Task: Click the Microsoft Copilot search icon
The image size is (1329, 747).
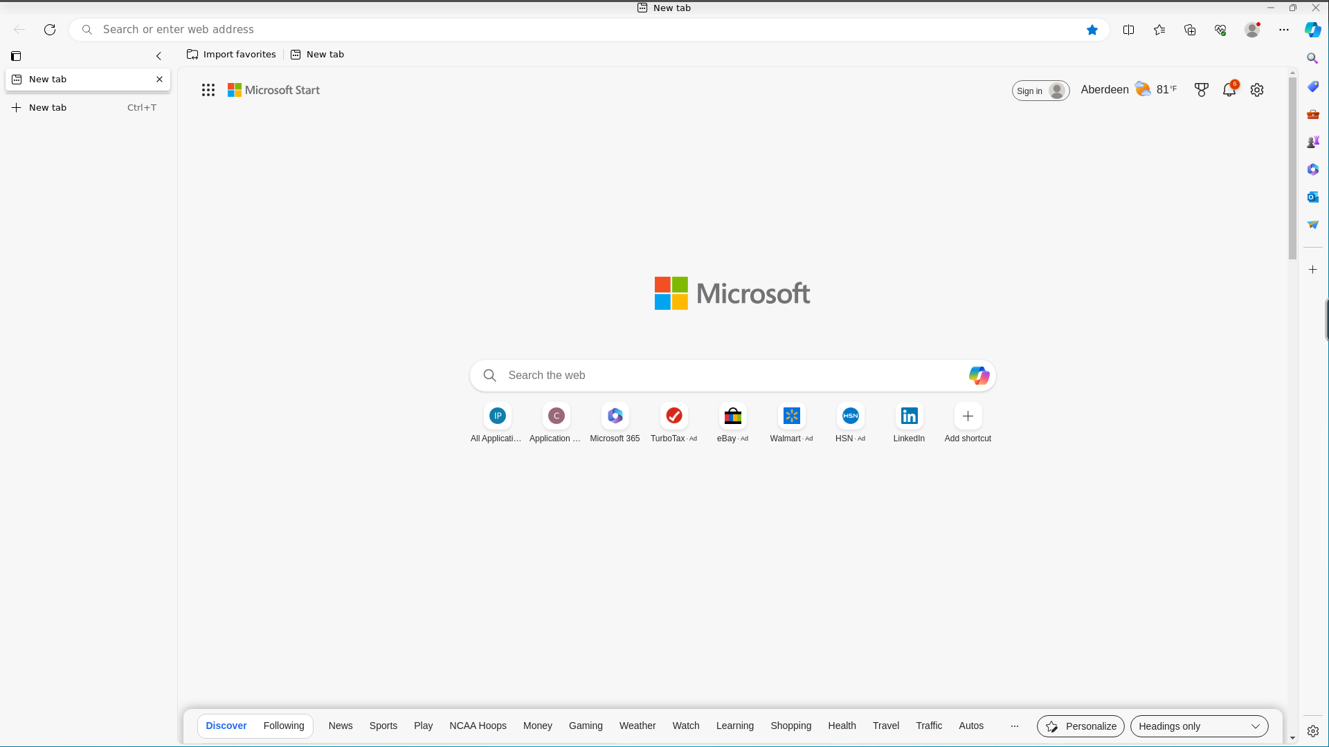Action: [979, 375]
